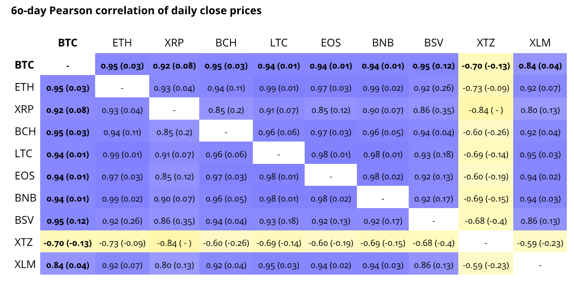Select the XLM column header

[x=540, y=43]
